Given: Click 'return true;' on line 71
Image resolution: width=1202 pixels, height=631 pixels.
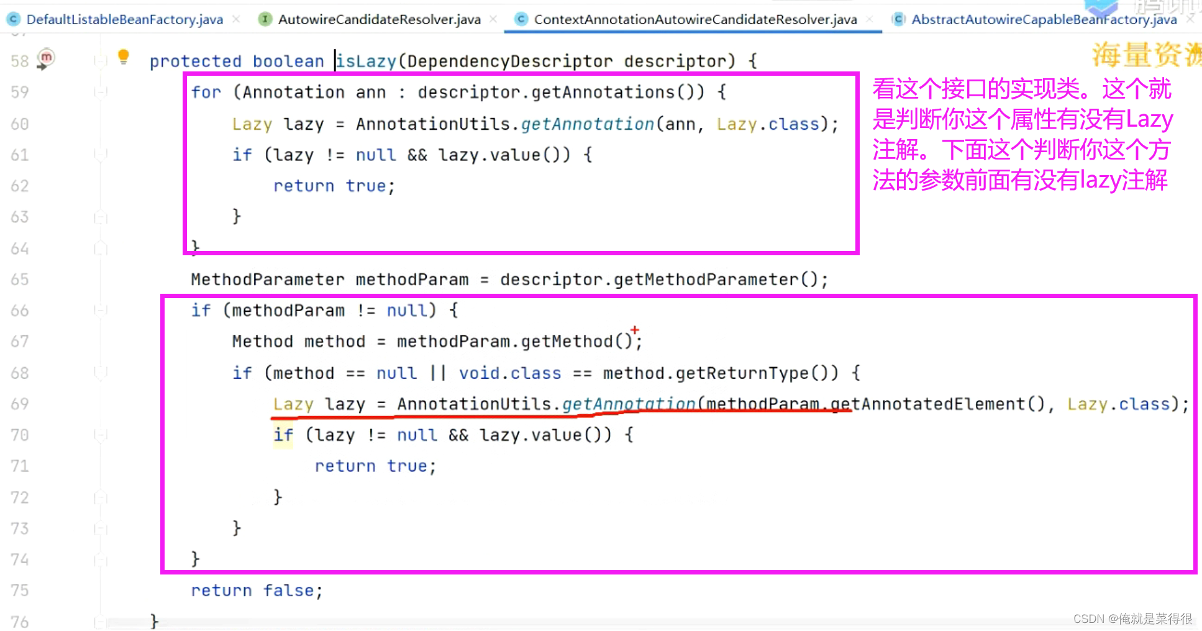Looking at the screenshot, I should click(376, 466).
